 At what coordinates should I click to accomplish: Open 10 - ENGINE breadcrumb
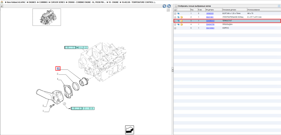tap(114, 2)
